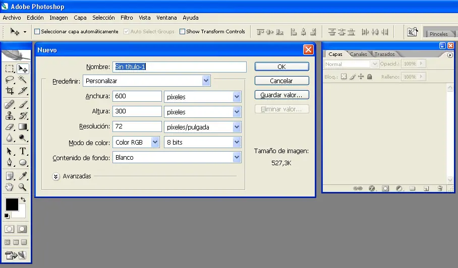The height and width of the screenshot is (268, 458).
Task: Click the Guardar valor button
Action: point(281,95)
